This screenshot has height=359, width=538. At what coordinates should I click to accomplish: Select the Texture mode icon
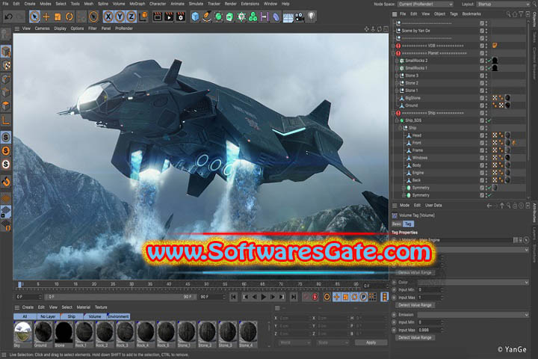tap(6, 65)
